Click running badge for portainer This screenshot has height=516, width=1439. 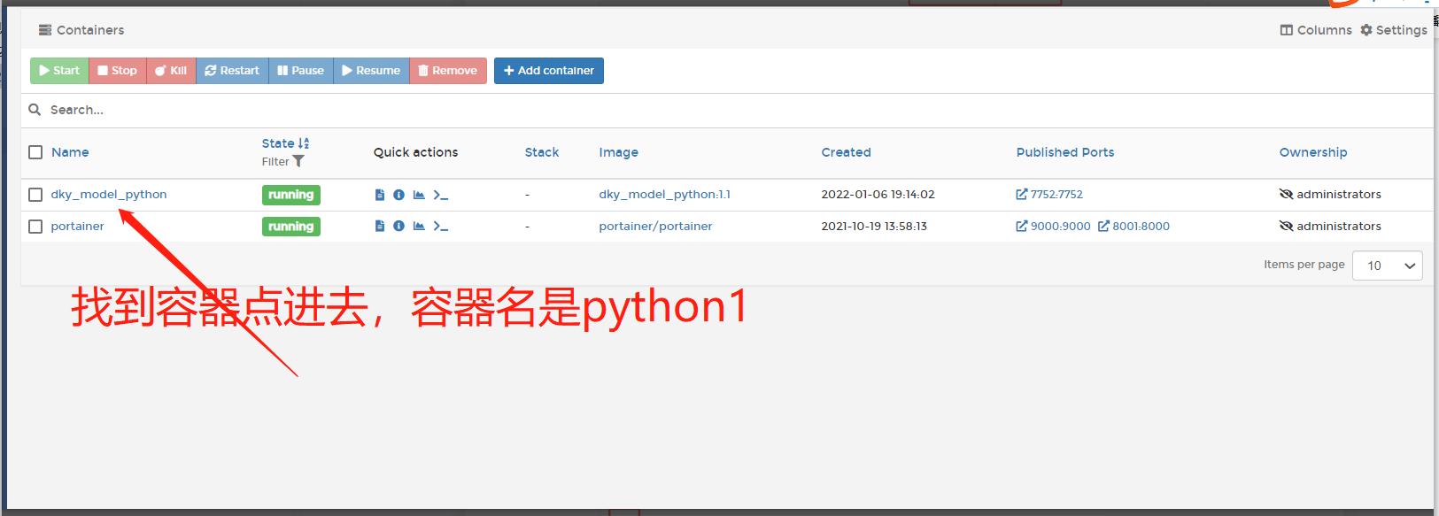click(291, 227)
